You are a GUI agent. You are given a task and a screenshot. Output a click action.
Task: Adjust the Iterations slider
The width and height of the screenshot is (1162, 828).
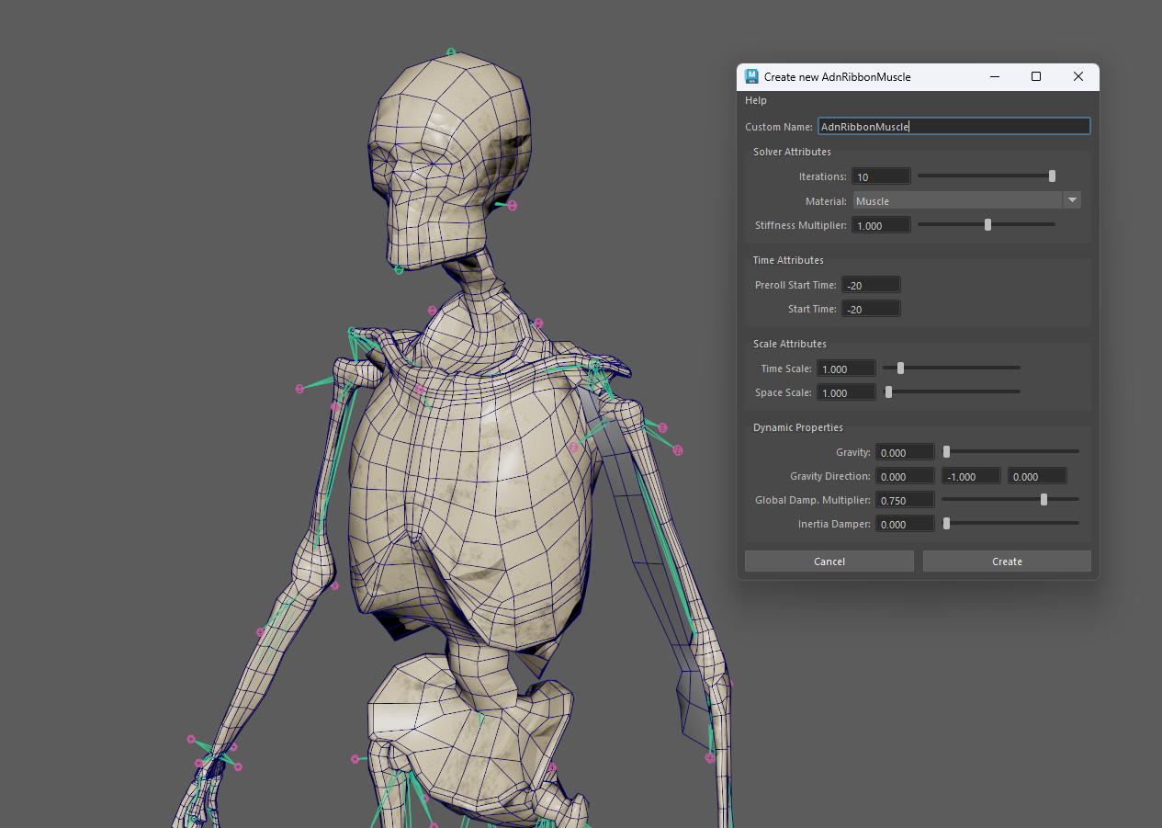point(1052,176)
